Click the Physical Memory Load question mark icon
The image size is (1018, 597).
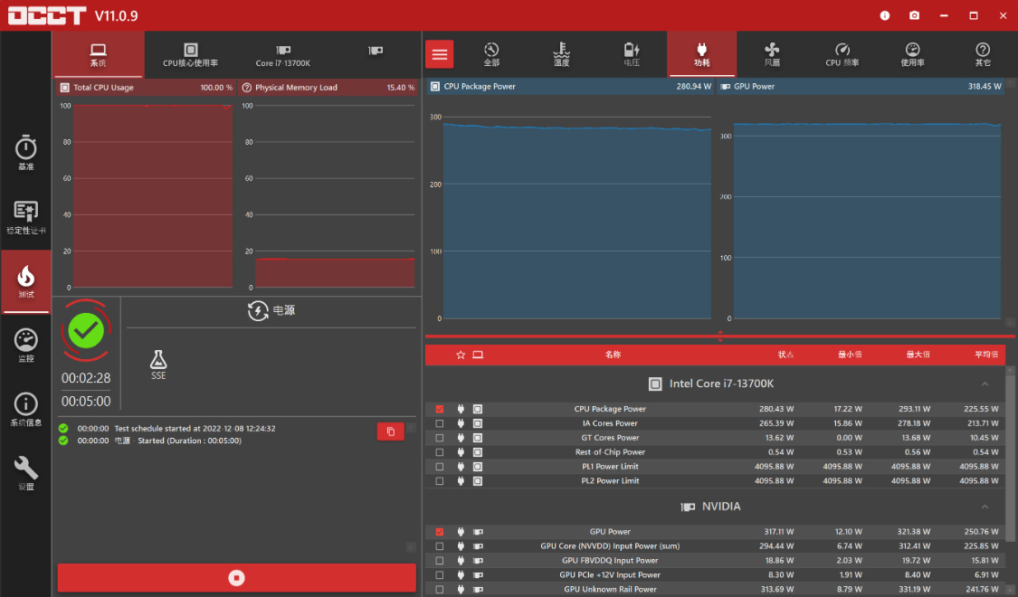coord(247,88)
